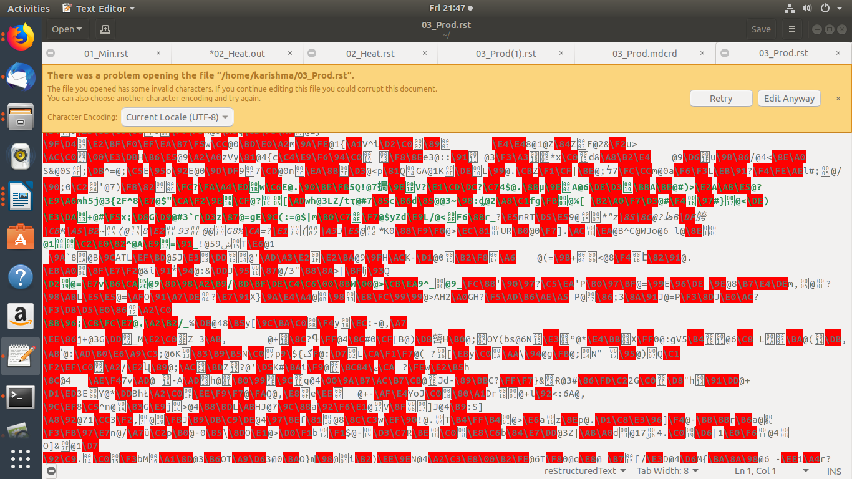This screenshot has height=479, width=852.
Task: Open the Terminal from the dock
Action: 21,395
